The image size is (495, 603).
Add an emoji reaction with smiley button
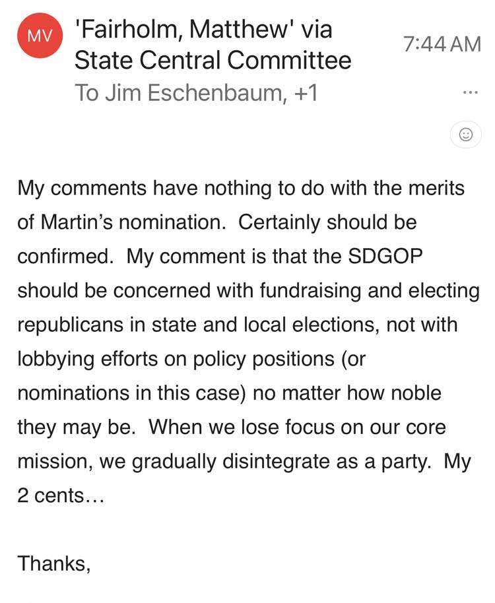pyautogui.click(x=466, y=134)
